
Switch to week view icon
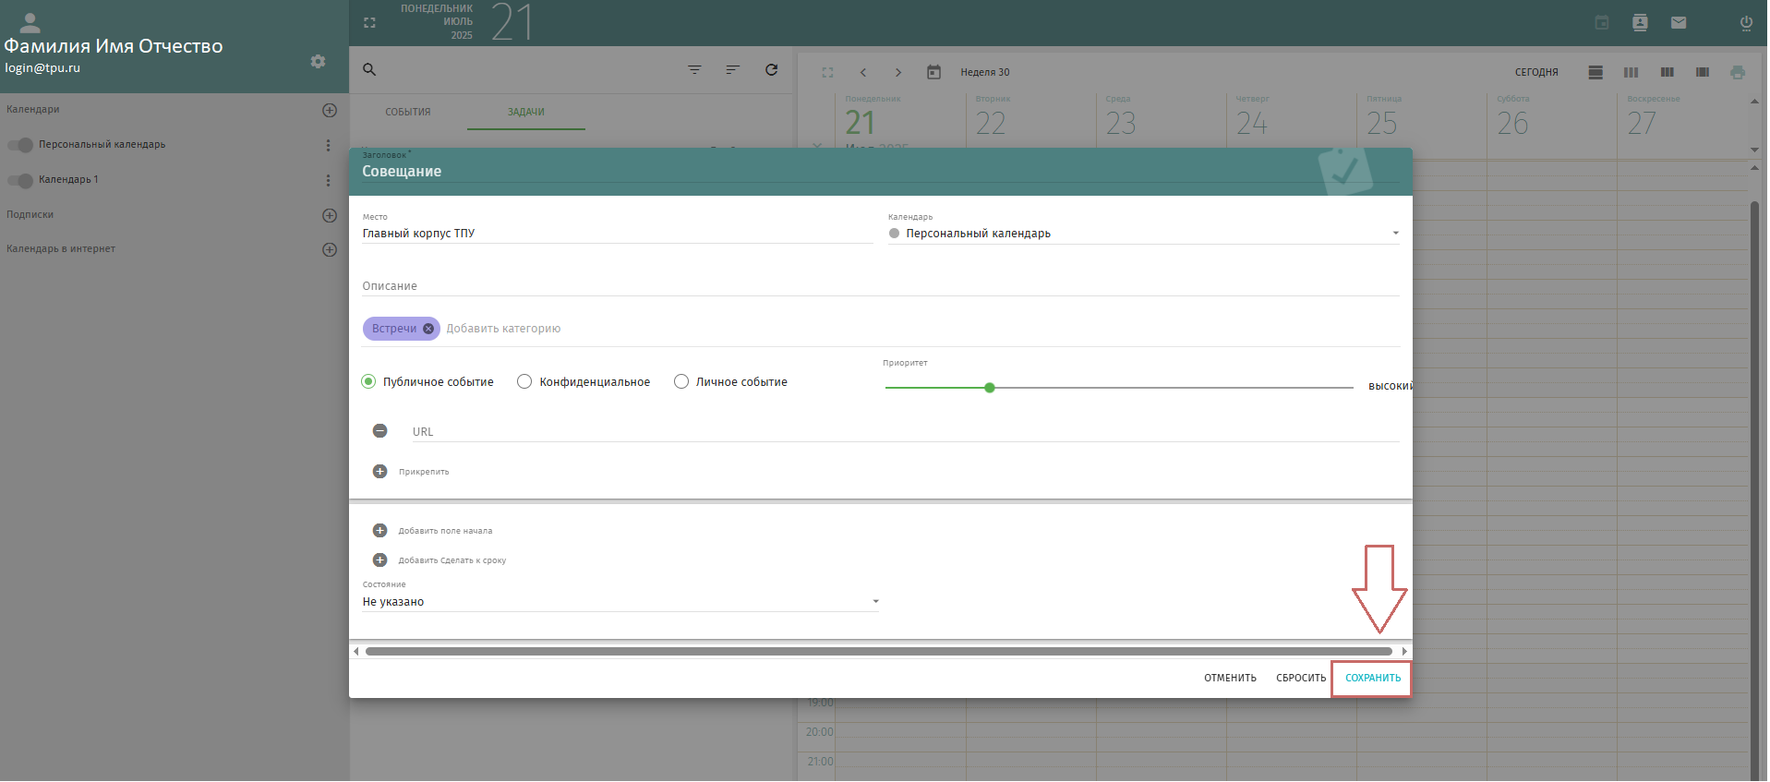(x=1632, y=72)
